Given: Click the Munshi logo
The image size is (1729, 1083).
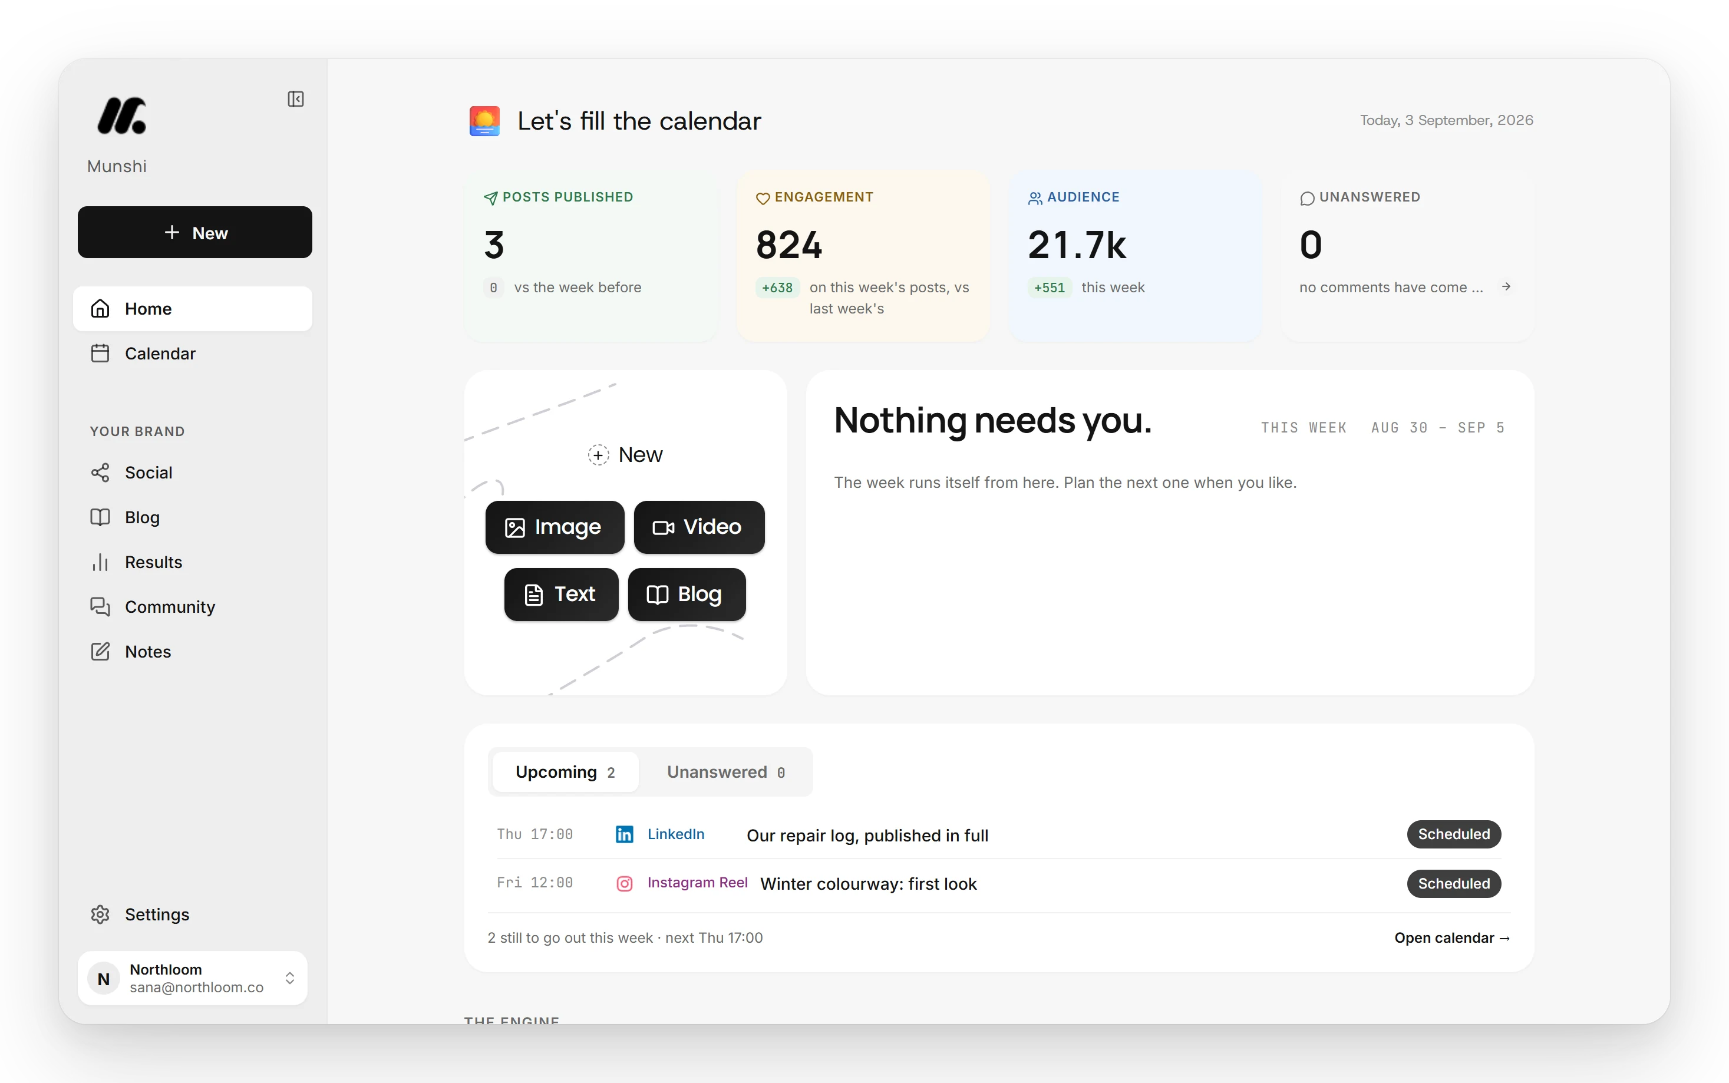Looking at the screenshot, I should point(122,116).
